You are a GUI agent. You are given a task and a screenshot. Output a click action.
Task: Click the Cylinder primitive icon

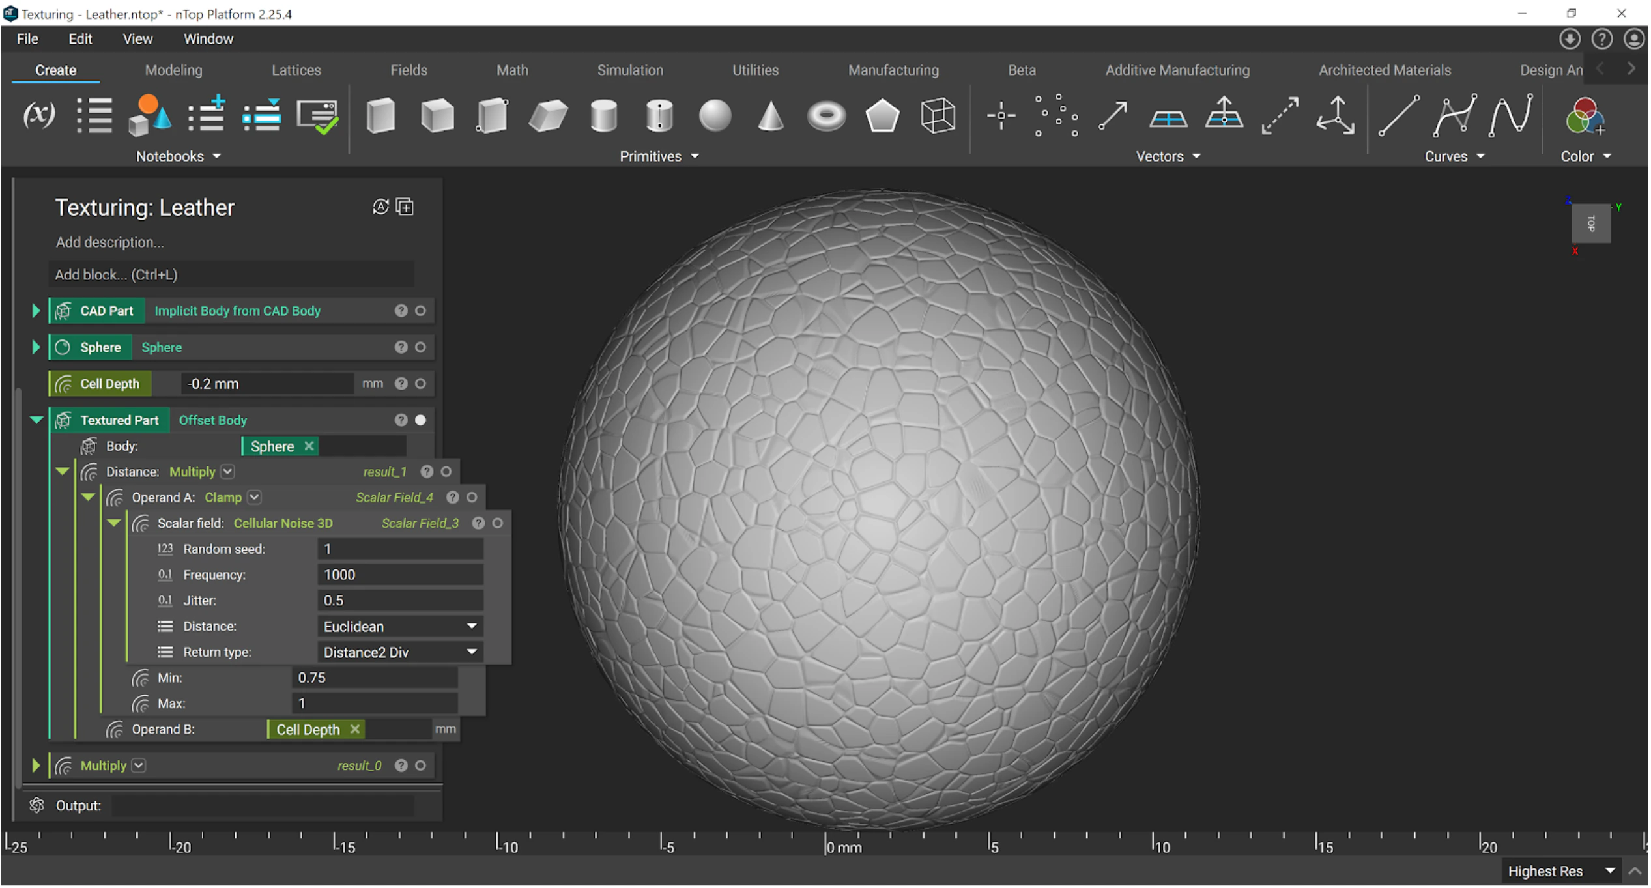(603, 117)
